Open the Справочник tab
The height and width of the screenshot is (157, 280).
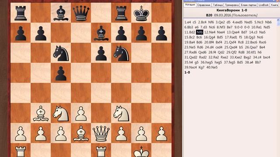(x=204, y=5)
